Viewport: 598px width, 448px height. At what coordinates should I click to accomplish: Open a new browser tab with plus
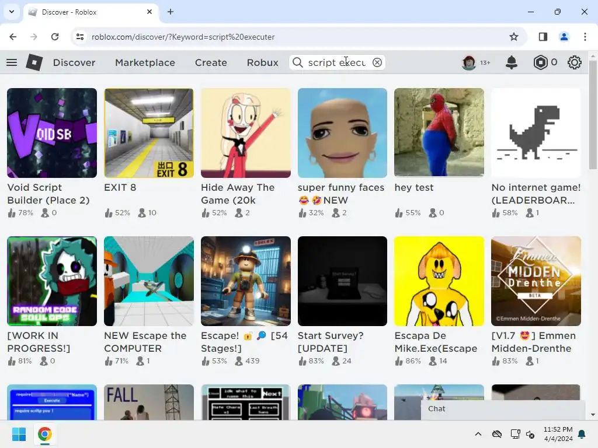click(x=171, y=12)
